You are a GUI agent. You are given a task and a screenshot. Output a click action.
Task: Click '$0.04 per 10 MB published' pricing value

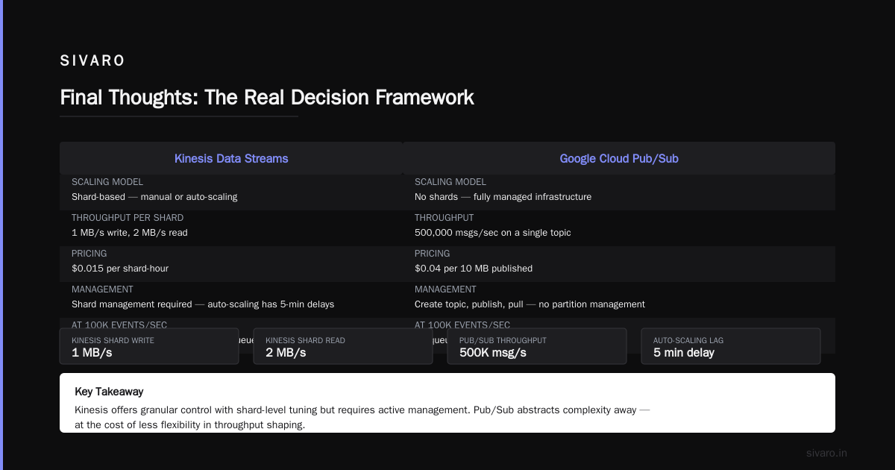pyautogui.click(x=474, y=269)
